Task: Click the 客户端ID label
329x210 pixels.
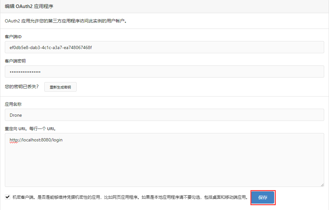Action: pos(13,37)
